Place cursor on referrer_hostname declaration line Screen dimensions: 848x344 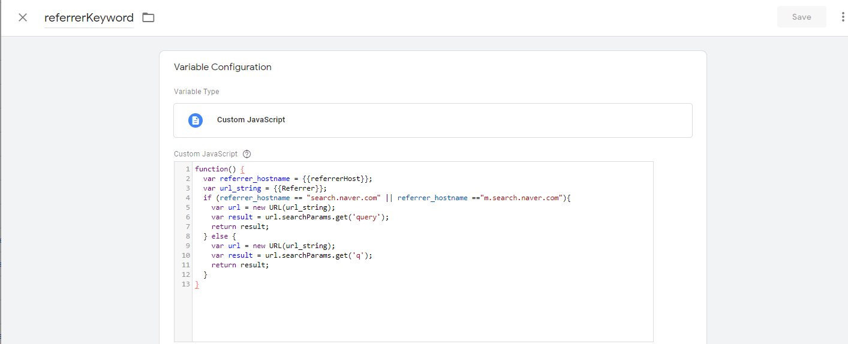[287, 179]
